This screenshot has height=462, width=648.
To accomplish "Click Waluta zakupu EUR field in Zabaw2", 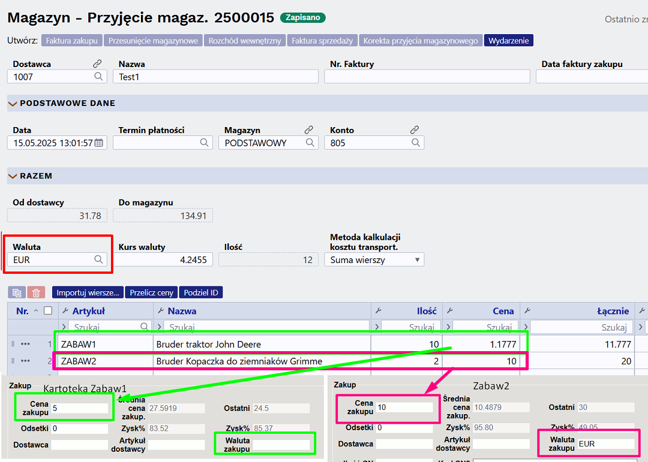I will (x=606, y=443).
